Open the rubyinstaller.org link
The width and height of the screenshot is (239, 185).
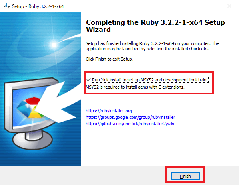tap(109, 111)
